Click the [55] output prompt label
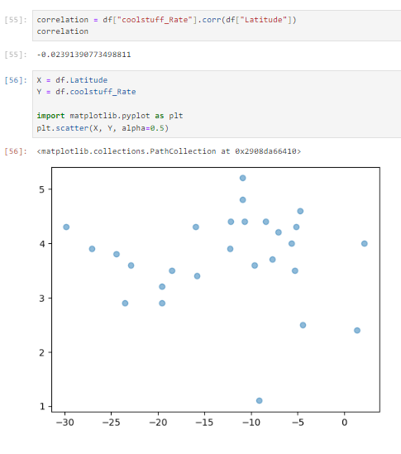 (x=16, y=55)
